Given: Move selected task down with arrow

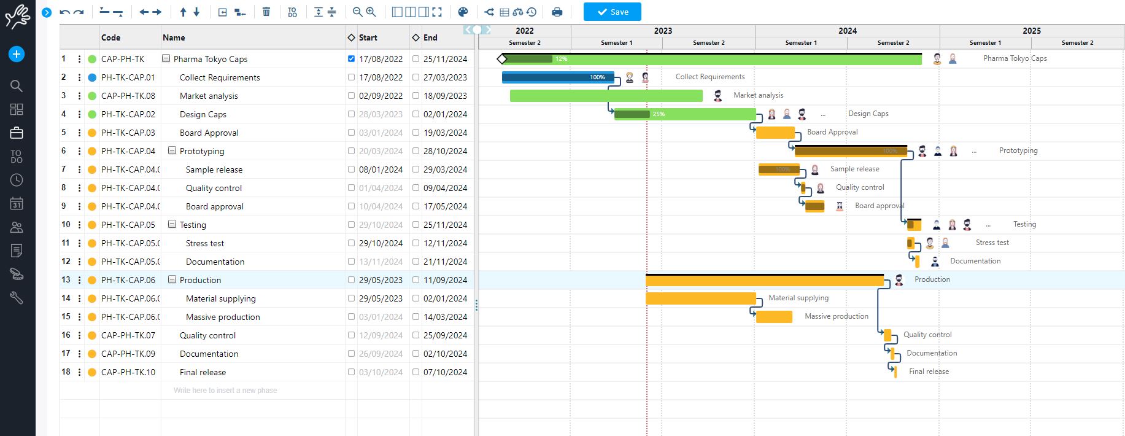Looking at the screenshot, I should pyautogui.click(x=196, y=12).
